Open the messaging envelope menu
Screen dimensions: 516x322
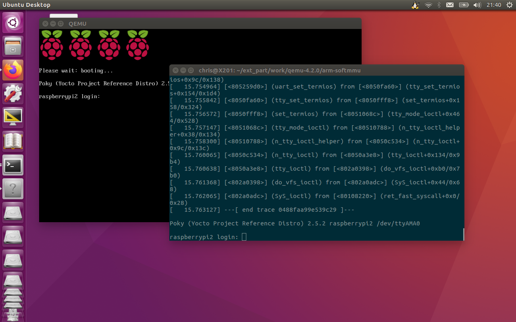450,5
